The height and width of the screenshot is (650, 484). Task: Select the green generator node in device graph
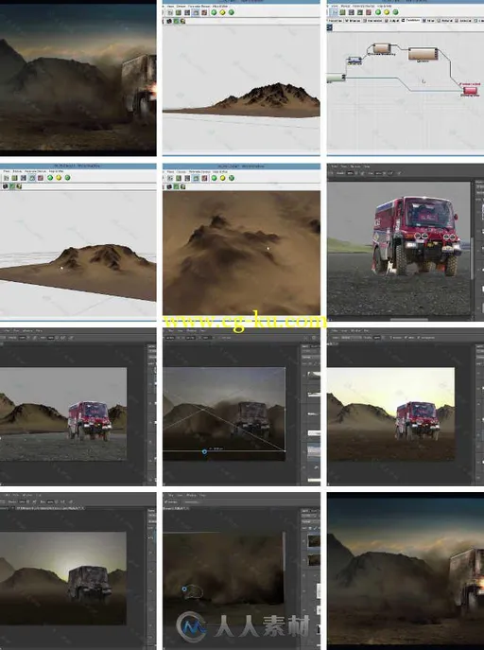tap(337, 77)
